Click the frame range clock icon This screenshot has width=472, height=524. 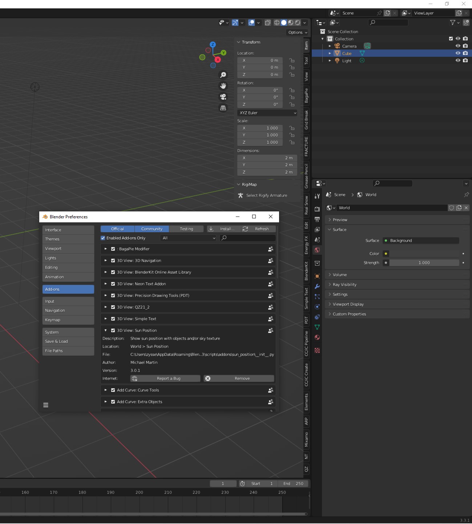point(242,484)
